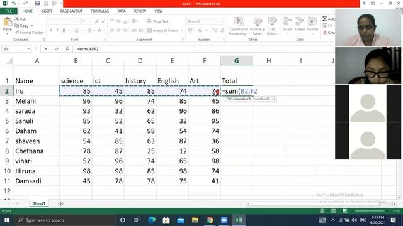Click the Increase Decimal icon
The height and width of the screenshot is (226, 403).
(x=215, y=31)
